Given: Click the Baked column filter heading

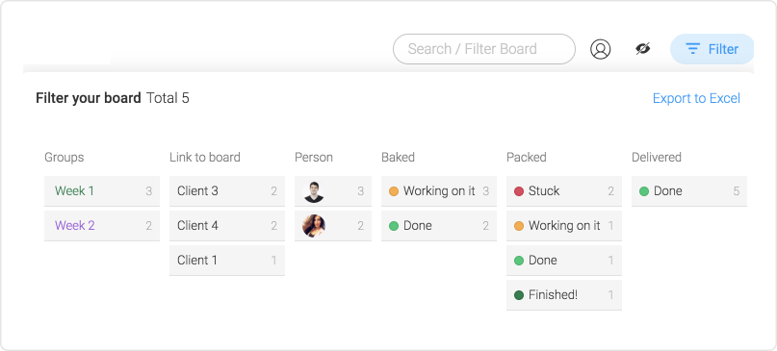Looking at the screenshot, I should 398,158.
